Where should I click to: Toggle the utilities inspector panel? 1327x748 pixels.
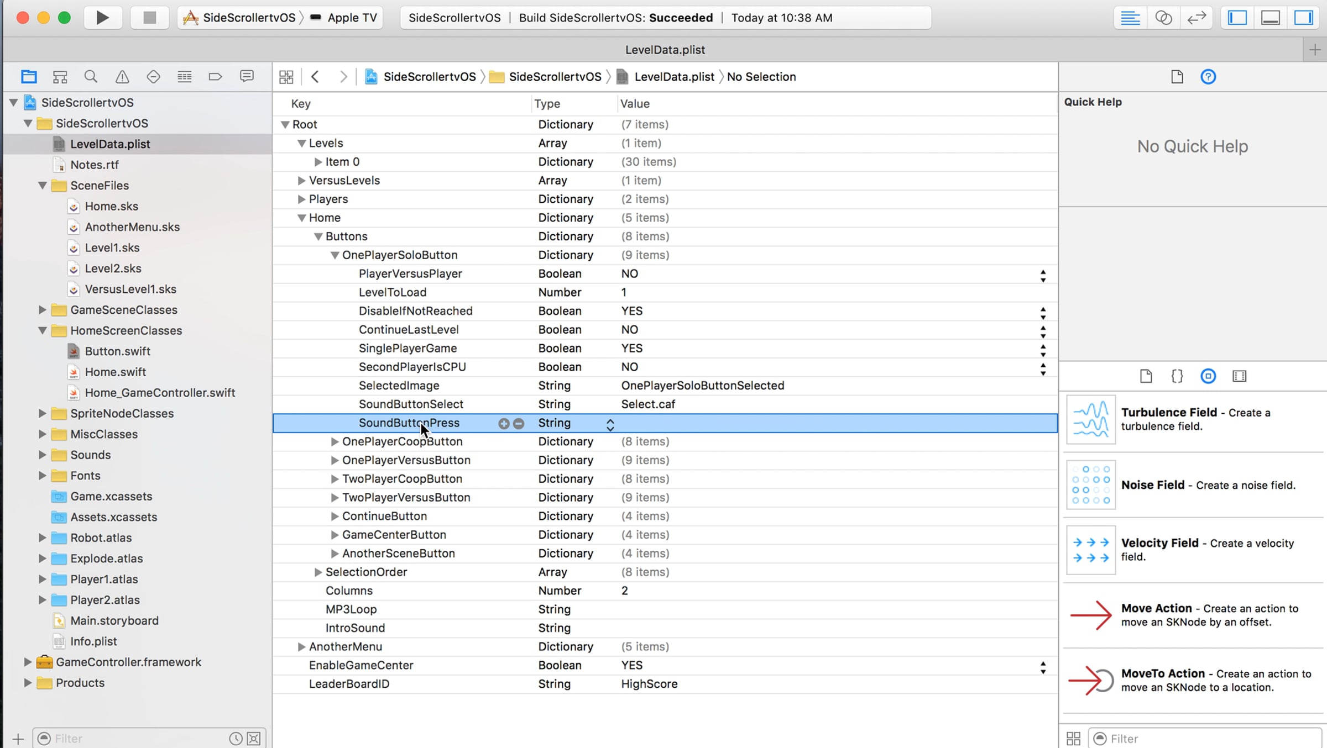pos(1304,18)
